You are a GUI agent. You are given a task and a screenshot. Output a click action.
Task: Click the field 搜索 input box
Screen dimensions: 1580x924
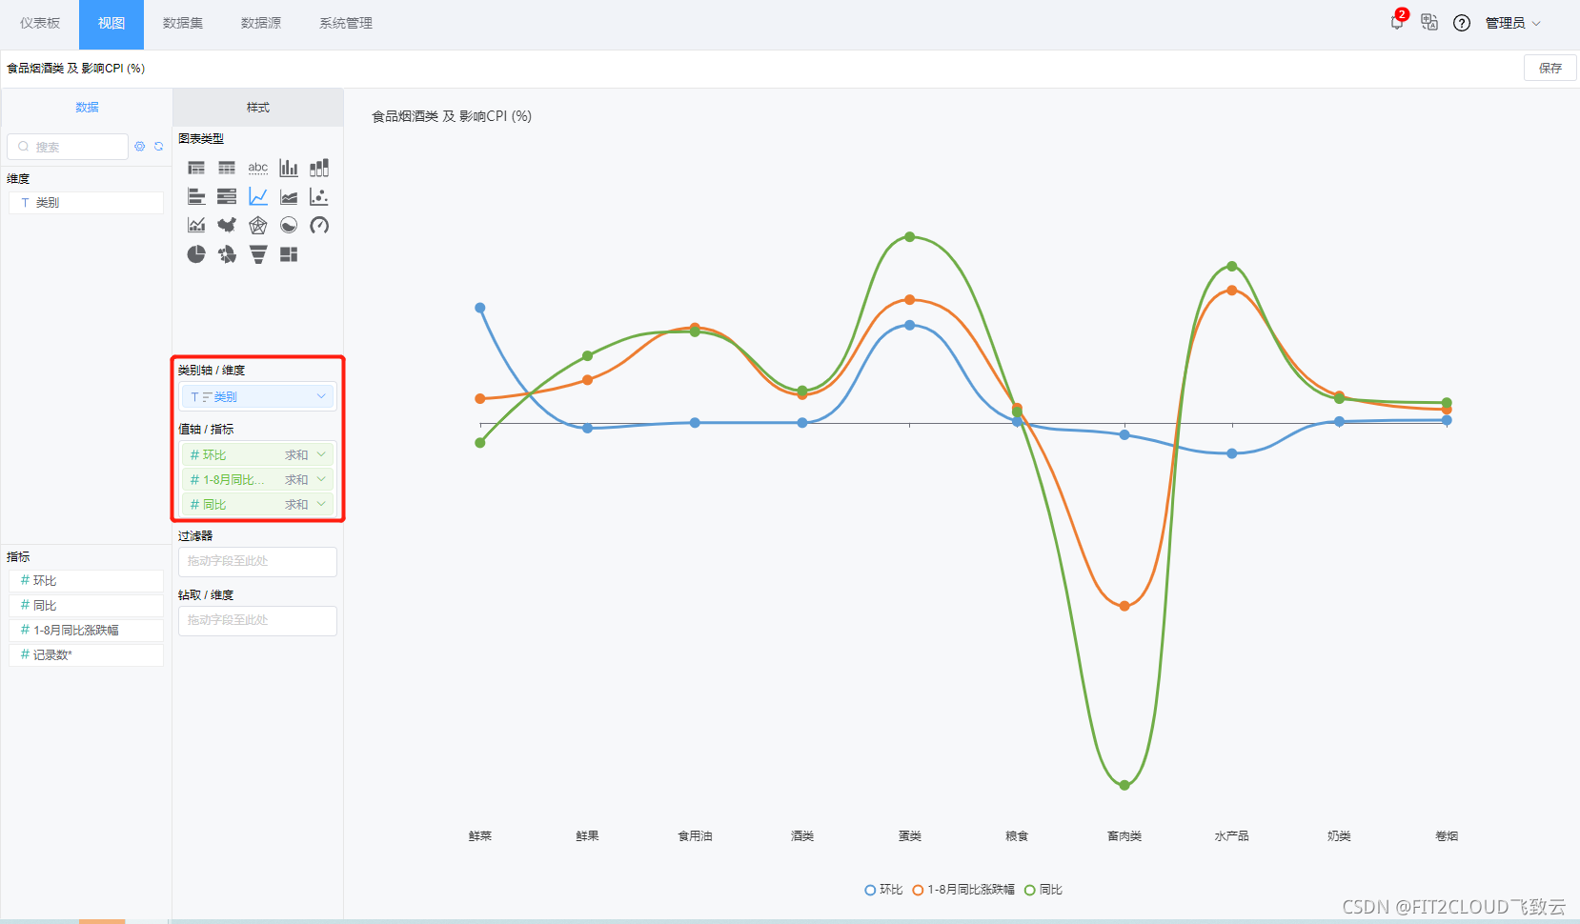pyautogui.click(x=68, y=147)
